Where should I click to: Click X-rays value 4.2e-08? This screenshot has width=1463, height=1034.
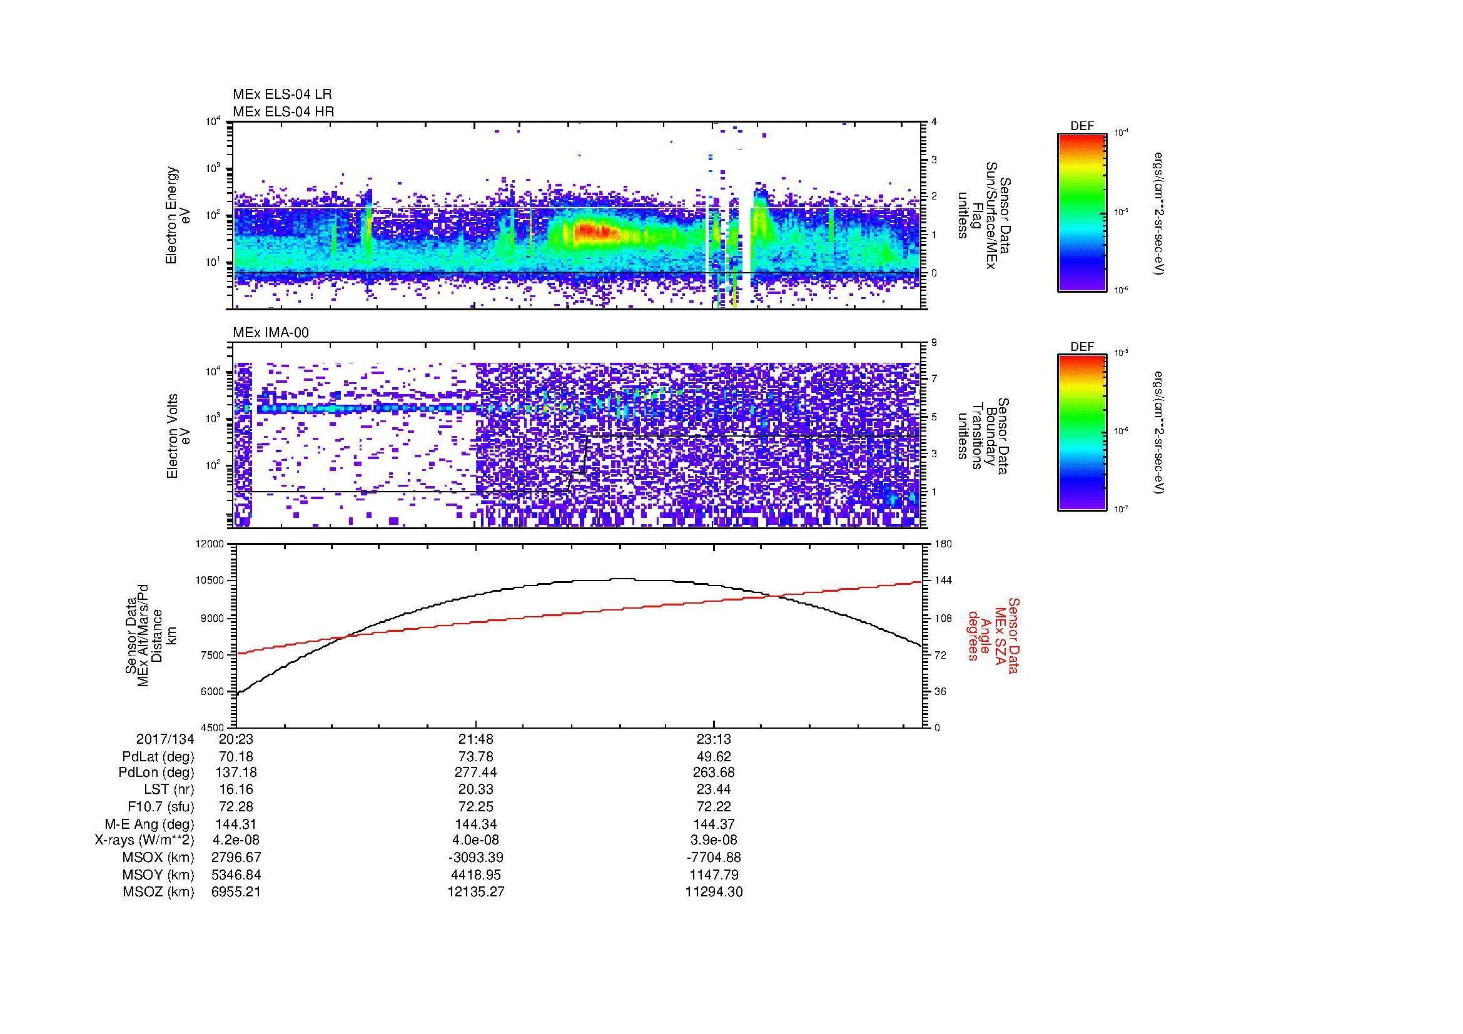[x=236, y=840]
